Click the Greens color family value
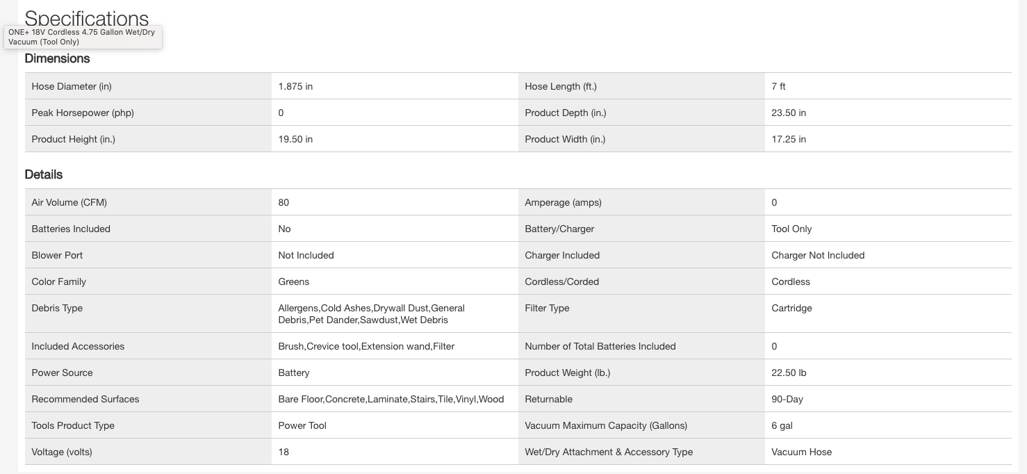Viewport: 1027px width, 474px height. 294,281
